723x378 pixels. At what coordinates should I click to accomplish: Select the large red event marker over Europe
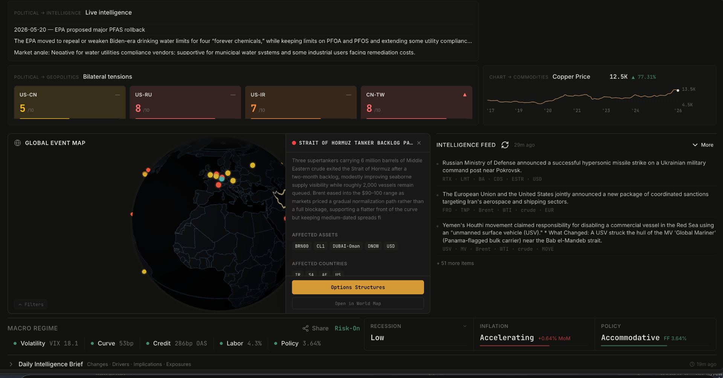(x=218, y=185)
